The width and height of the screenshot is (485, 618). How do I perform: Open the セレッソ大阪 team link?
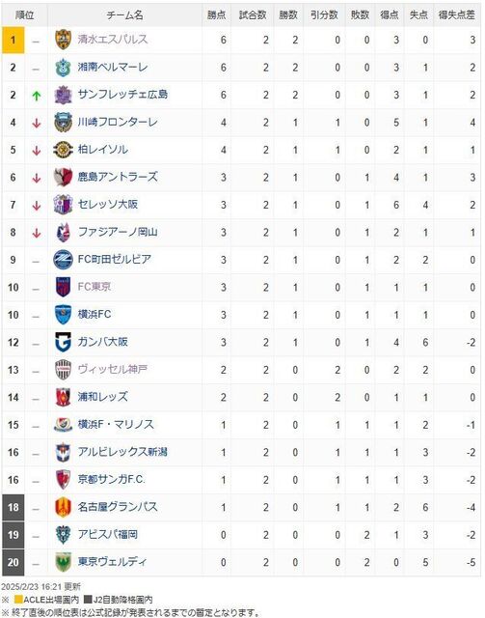pyautogui.click(x=108, y=205)
